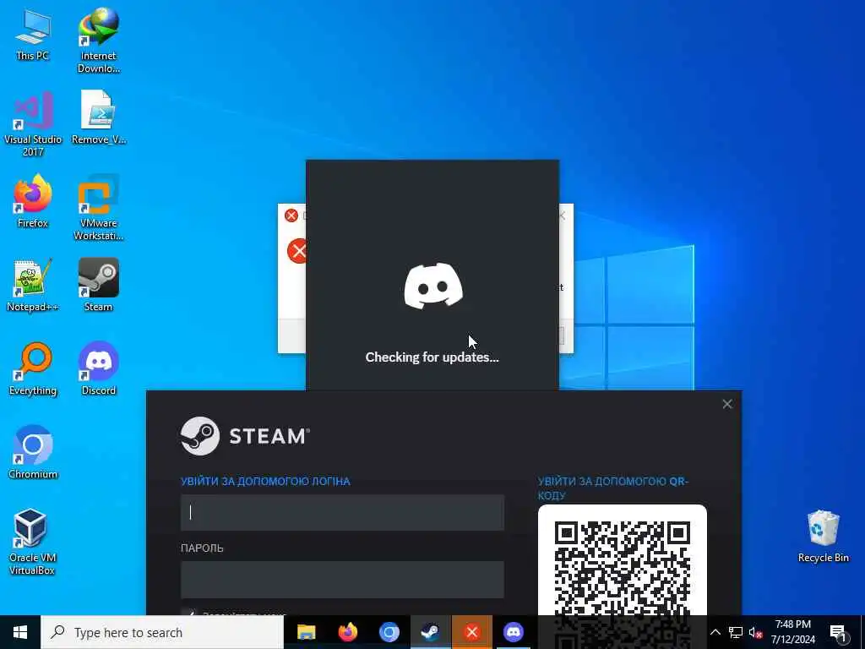Click 'УВІЙТИ ЗА ДОПОМОГОЮ ЛОГІНА' heading
This screenshot has width=865, height=649.
(x=265, y=481)
